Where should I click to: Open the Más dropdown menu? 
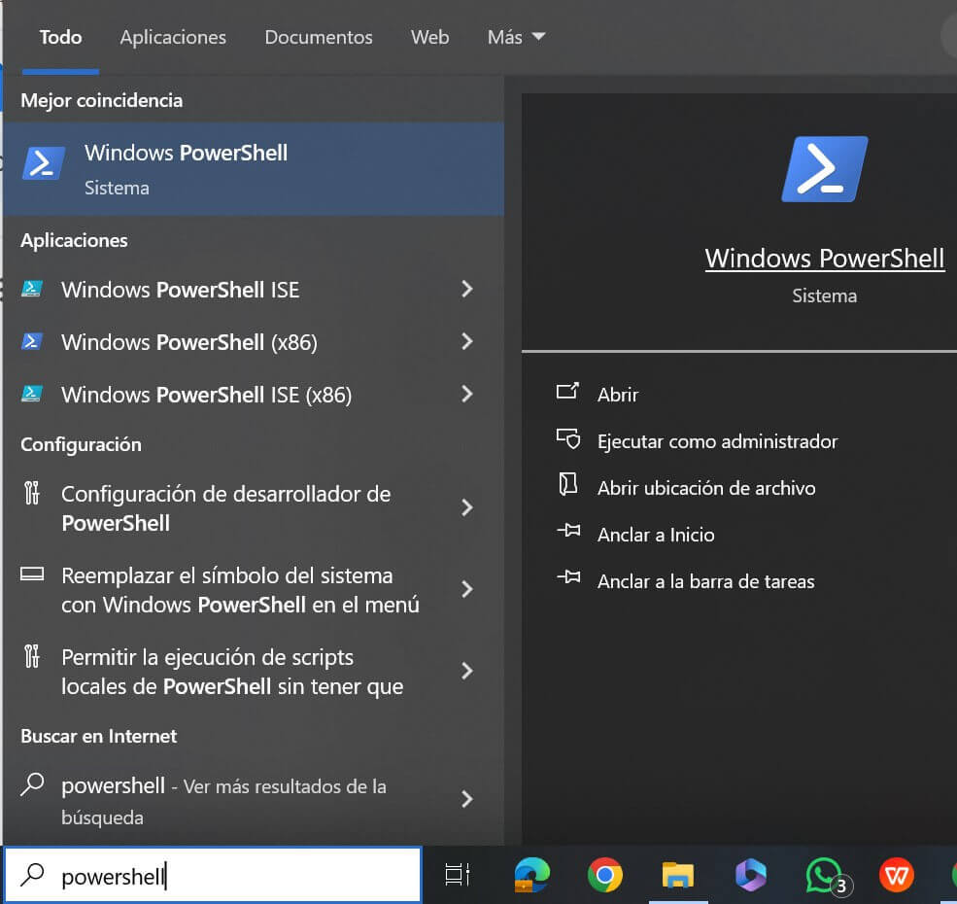516,37
